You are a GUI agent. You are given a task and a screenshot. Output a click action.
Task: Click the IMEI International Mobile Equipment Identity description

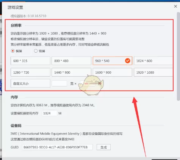tap(66, 133)
